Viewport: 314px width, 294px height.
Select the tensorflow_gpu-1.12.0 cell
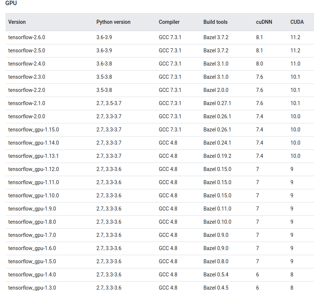(33, 169)
